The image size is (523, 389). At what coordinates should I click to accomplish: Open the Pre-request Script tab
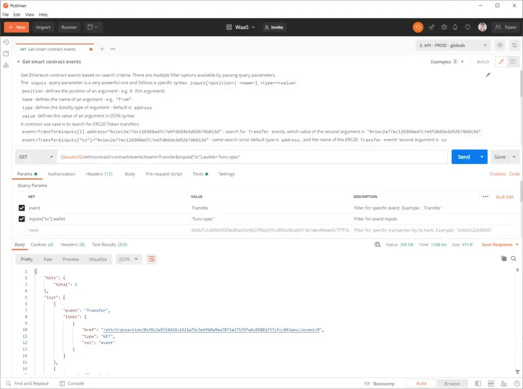pyautogui.click(x=164, y=174)
